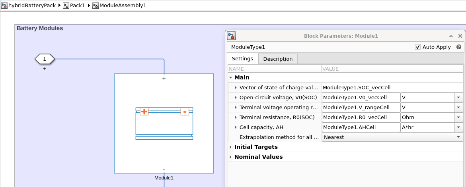Collapse the Block Parameters panel with the up arrow
The width and height of the screenshot is (466, 187).
[451, 36]
